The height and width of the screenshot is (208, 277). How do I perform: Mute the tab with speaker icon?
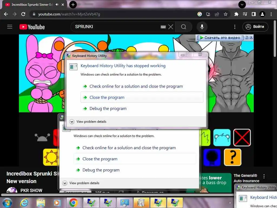click(x=57, y=5)
